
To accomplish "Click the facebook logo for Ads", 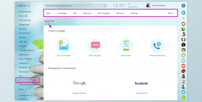I will point(141,83).
